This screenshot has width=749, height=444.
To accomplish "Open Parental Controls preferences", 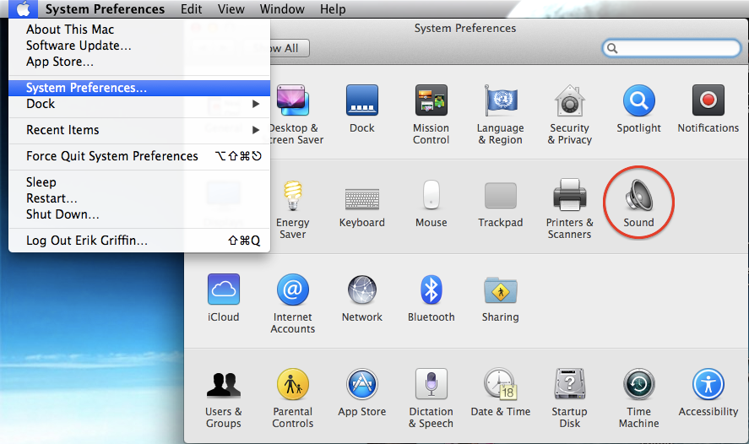I will pyautogui.click(x=292, y=398).
